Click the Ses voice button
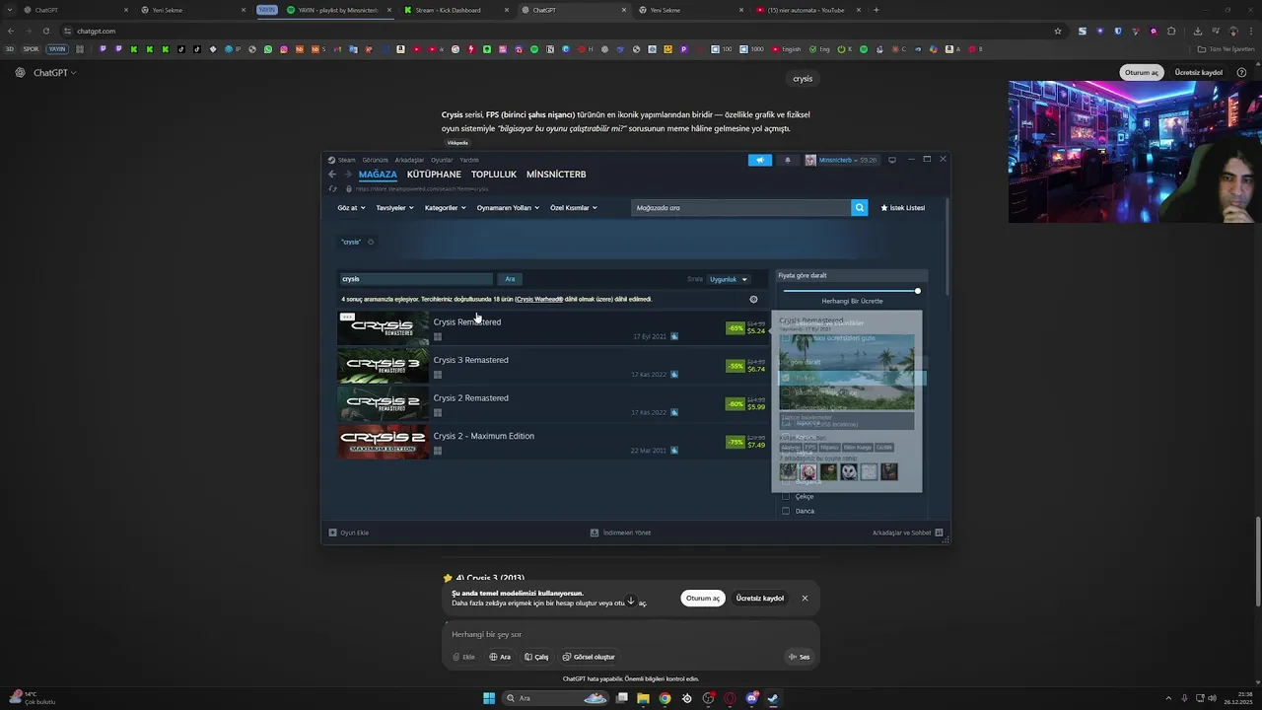The height and width of the screenshot is (710, 1262). point(799,657)
